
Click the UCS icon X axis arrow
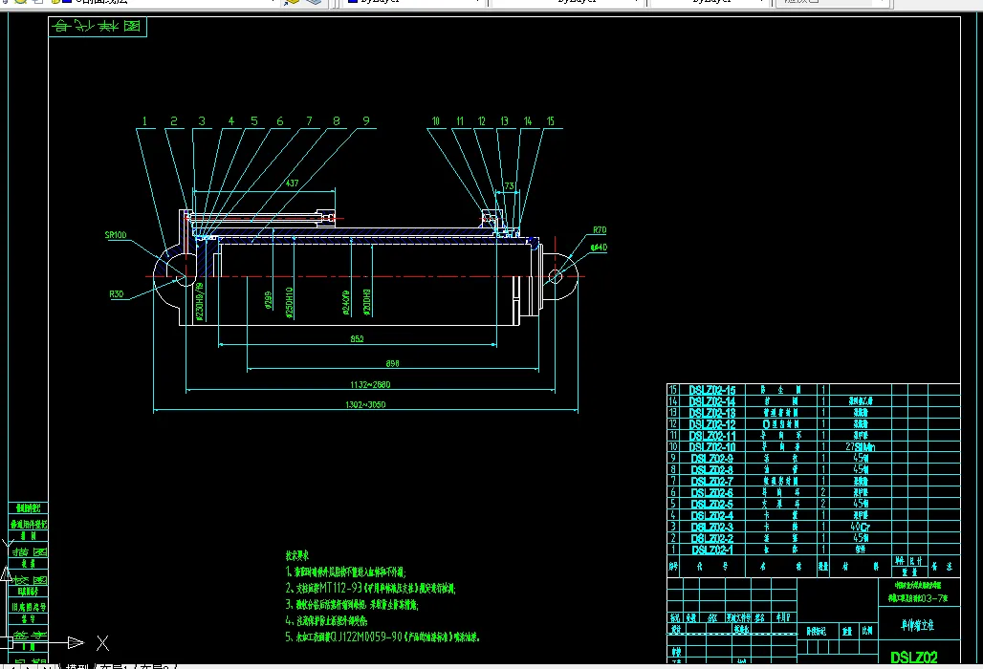[75, 642]
